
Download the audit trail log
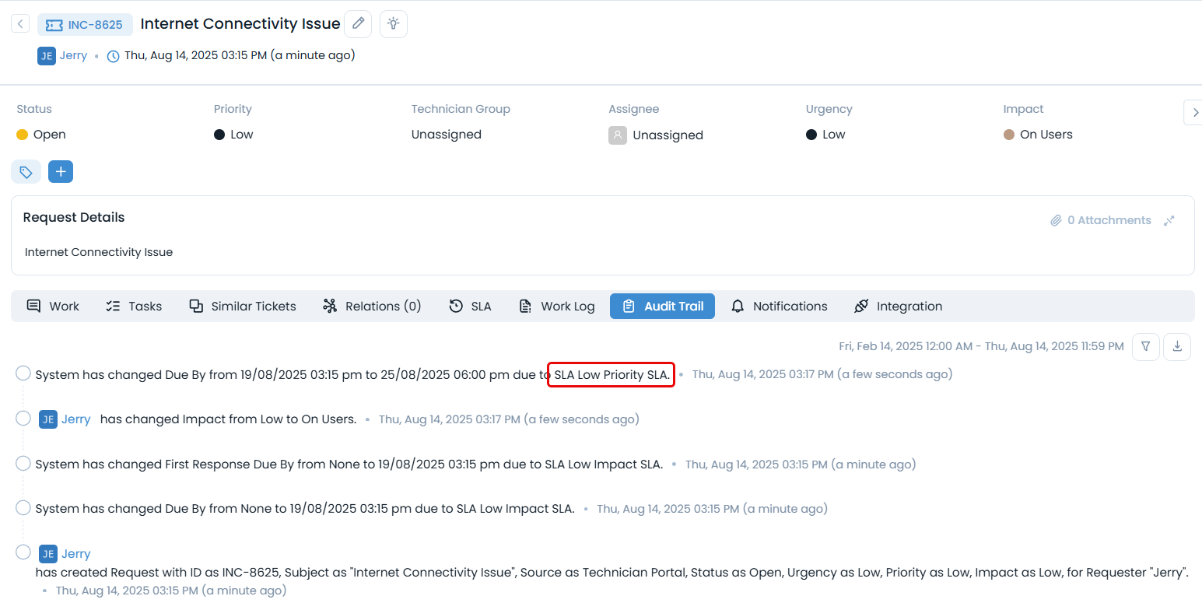tap(1176, 347)
